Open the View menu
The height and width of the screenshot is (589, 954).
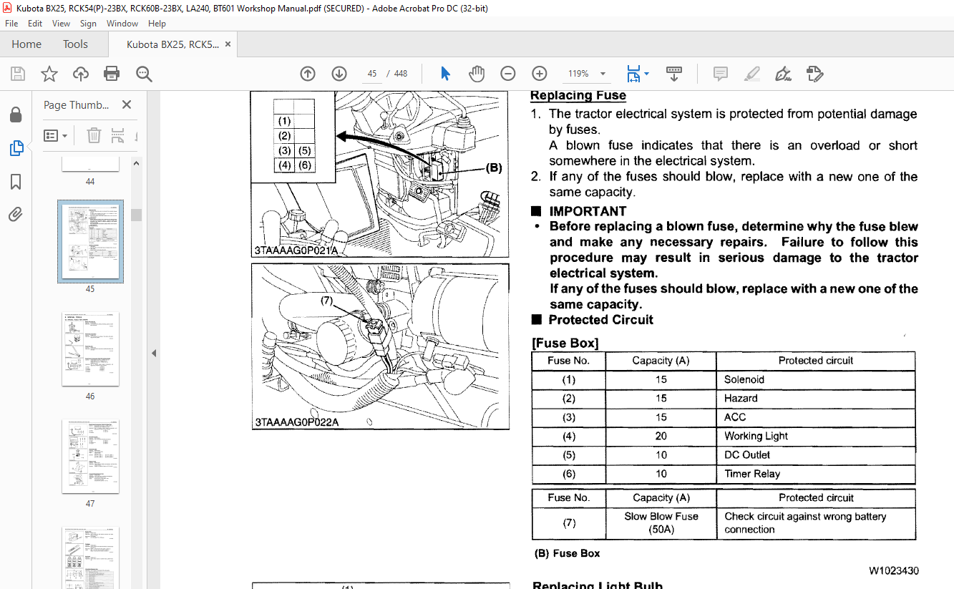click(x=62, y=23)
